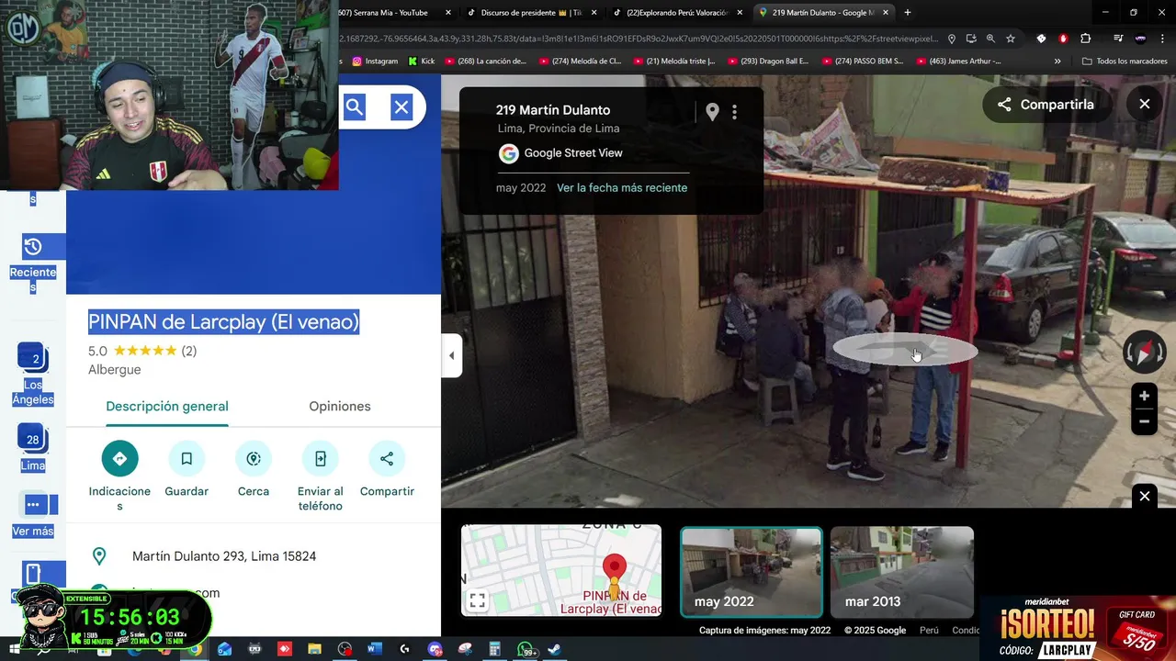Viewport: 1176px width, 661px height.
Task: Open Word from the taskbar
Action: 374,649
